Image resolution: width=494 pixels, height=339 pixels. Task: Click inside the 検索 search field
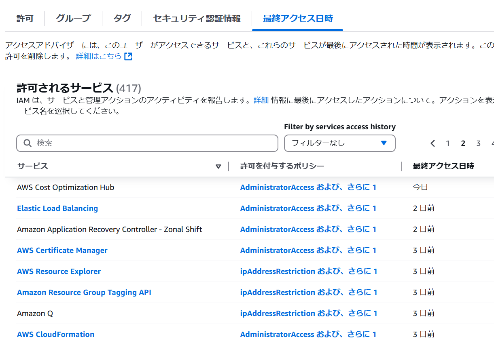click(x=154, y=143)
